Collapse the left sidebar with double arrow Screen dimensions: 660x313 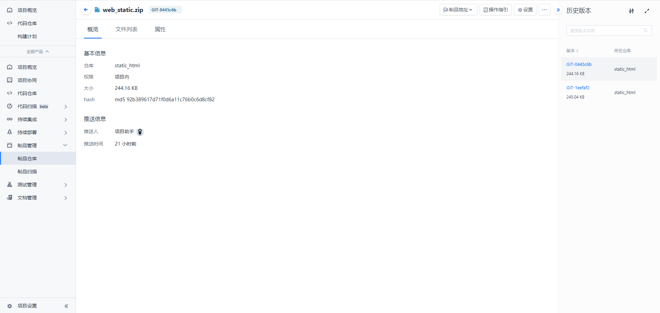(66, 306)
